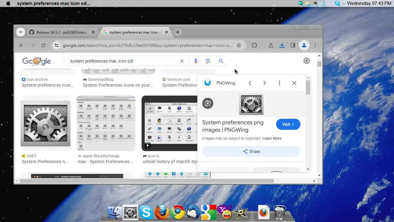Open the Apple StackExchange preferences pane thumbnail
Screen dimensions: 394x222
pos(106,123)
